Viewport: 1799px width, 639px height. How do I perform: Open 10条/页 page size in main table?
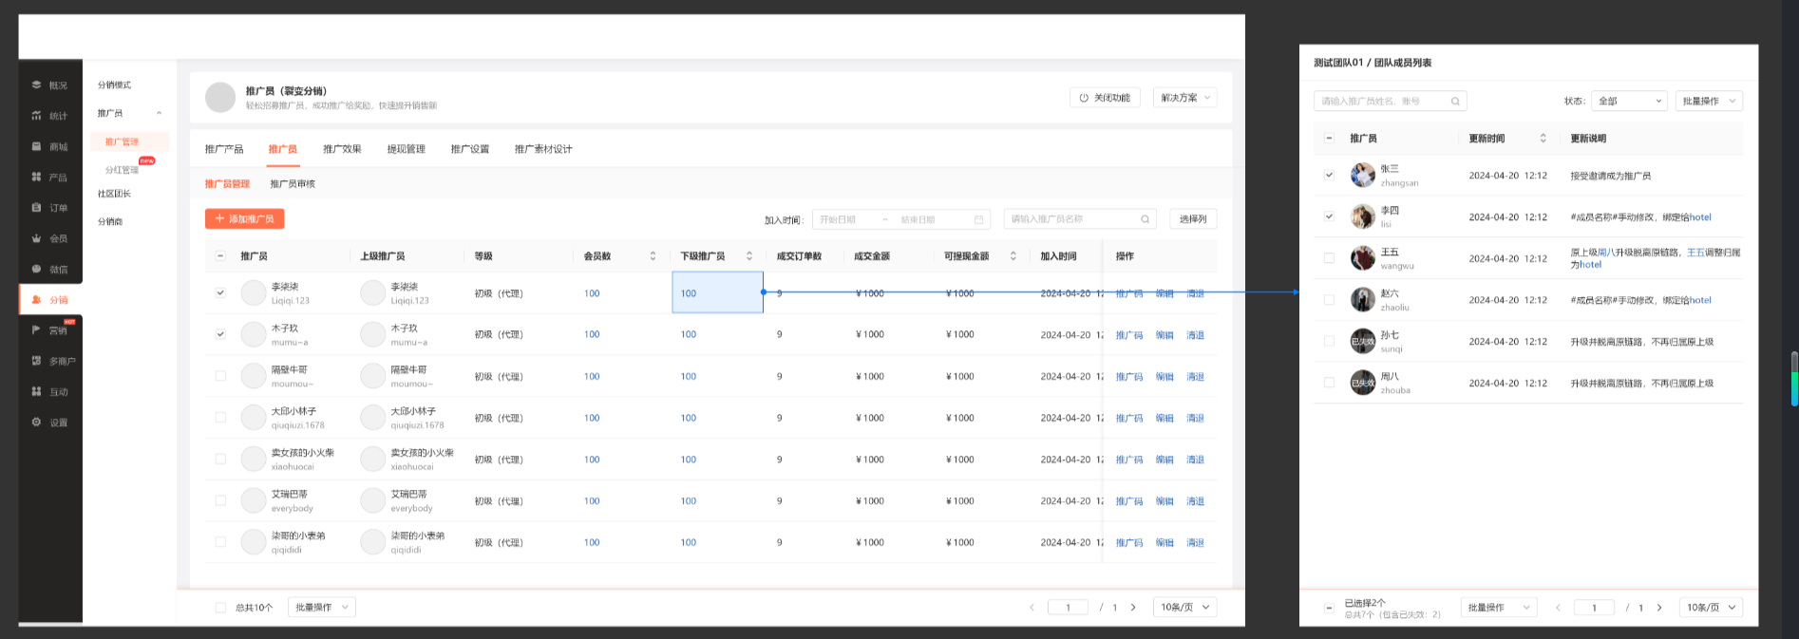click(x=1184, y=608)
